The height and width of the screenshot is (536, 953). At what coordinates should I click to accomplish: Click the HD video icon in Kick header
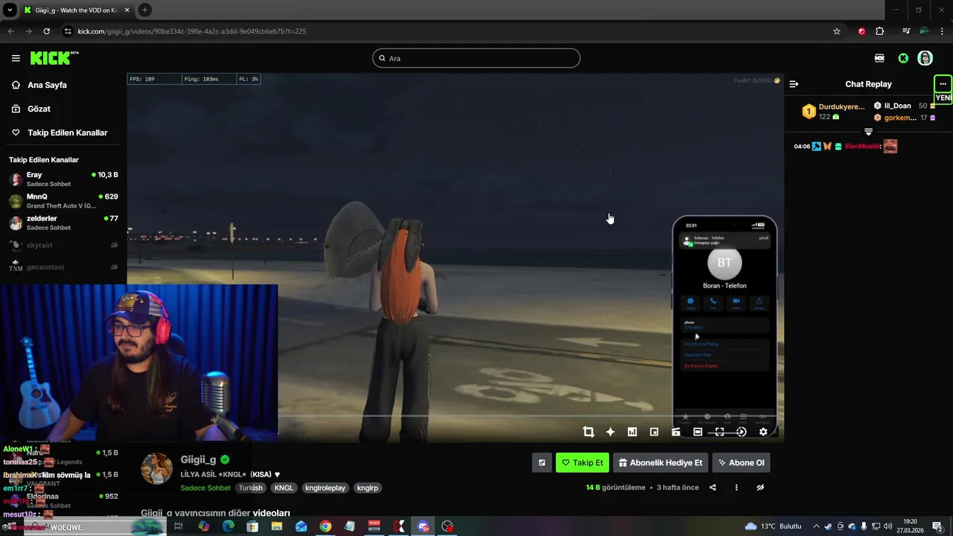(879, 58)
